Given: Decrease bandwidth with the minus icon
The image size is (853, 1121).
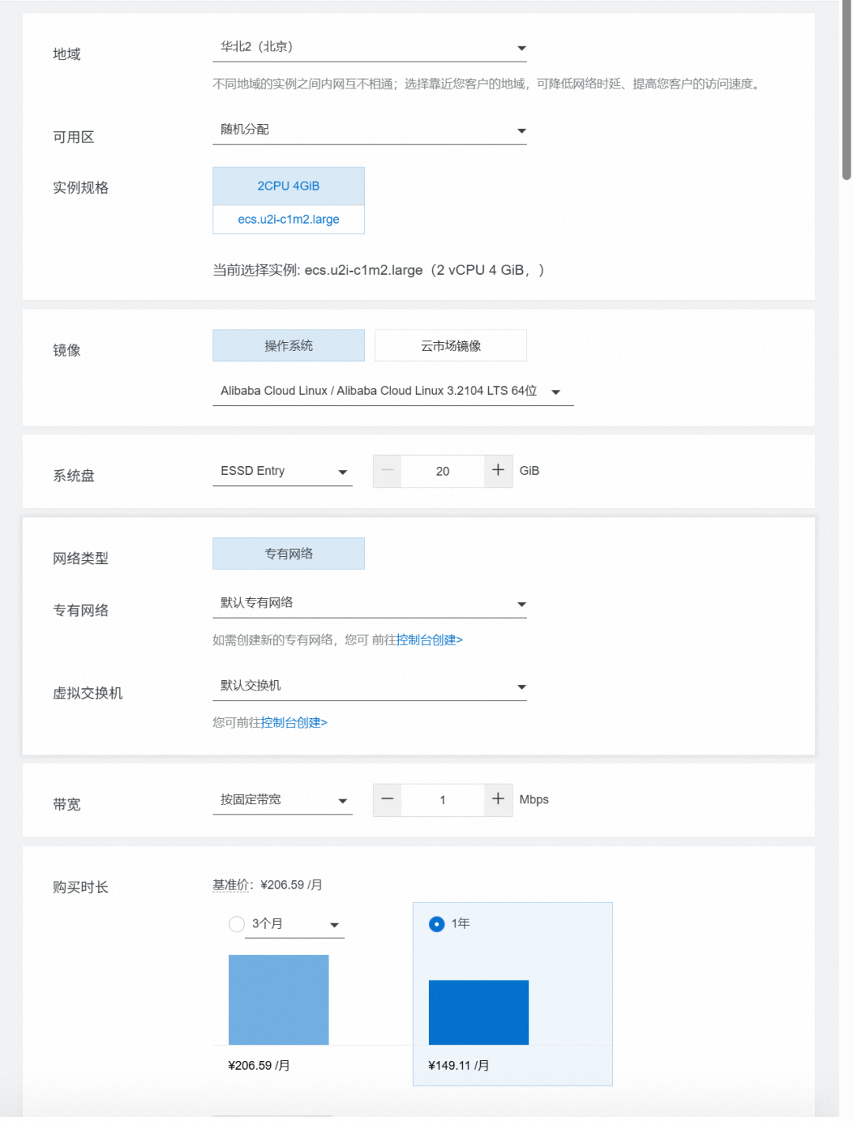Looking at the screenshot, I should (x=387, y=799).
